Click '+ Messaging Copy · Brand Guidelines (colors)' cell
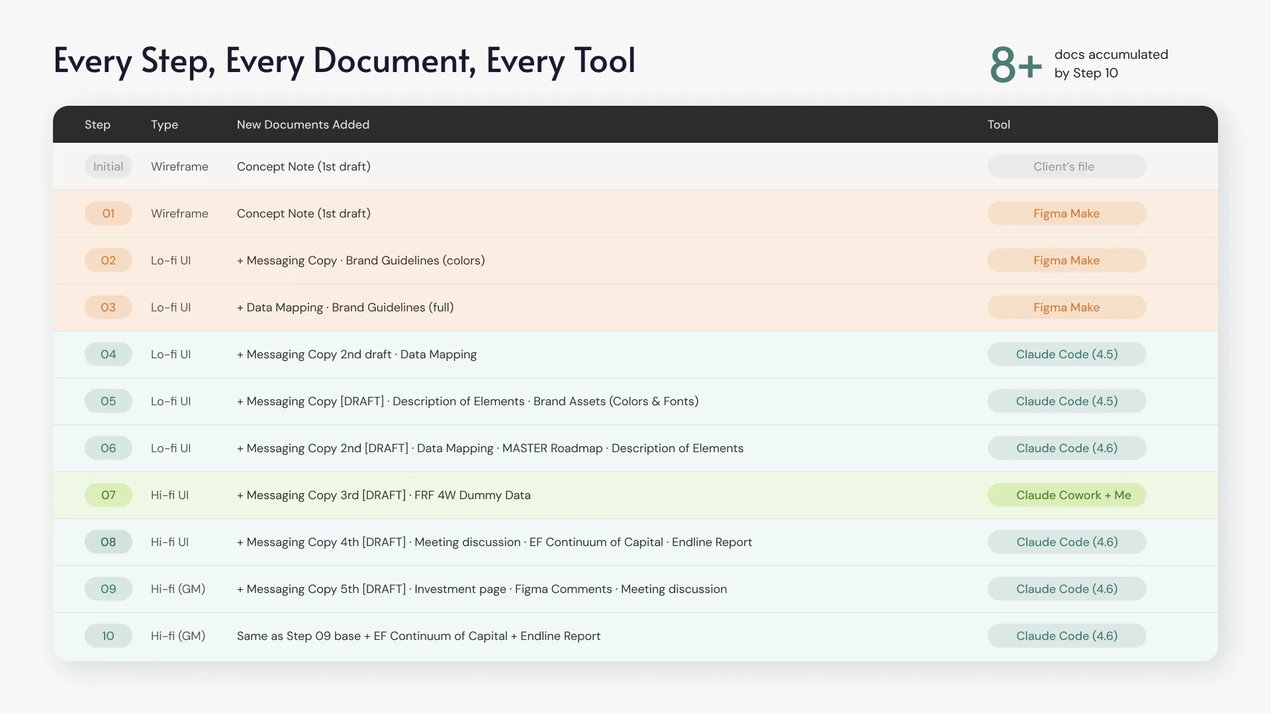1271x714 pixels. pos(361,260)
